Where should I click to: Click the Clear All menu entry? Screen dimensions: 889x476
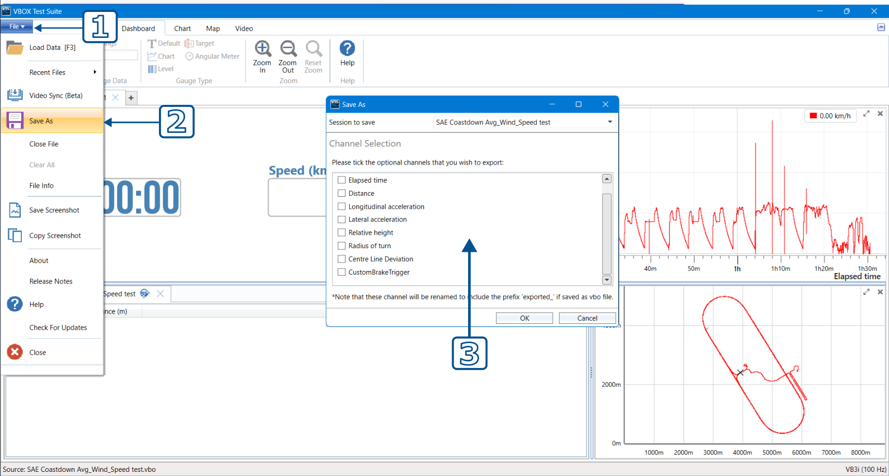pyautogui.click(x=42, y=165)
